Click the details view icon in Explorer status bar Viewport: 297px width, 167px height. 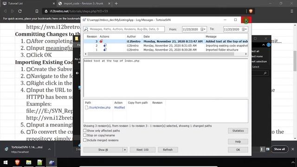(x=262, y=149)
